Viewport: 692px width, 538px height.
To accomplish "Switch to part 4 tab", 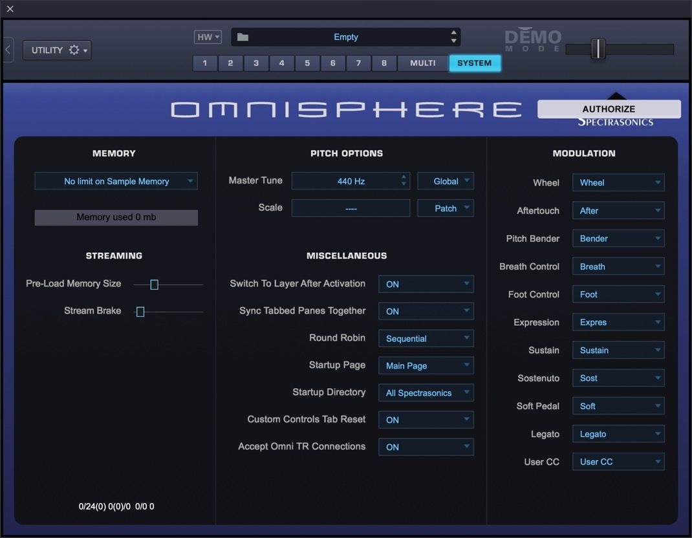I will point(281,63).
